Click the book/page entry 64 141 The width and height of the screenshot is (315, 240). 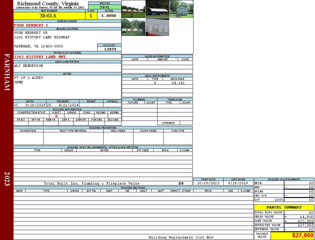[x=178, y=83]
